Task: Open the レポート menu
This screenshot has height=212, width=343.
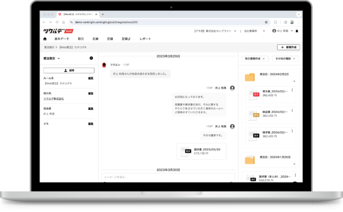Action: pyautogui.click(x=145, y=39)
